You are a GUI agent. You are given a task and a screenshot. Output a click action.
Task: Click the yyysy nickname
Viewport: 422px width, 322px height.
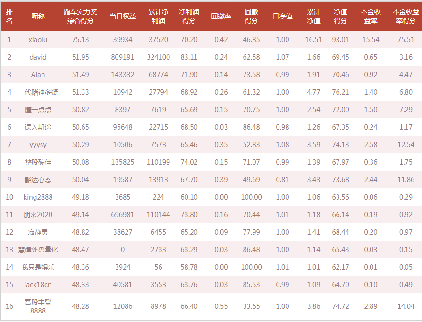click(38, 145)
